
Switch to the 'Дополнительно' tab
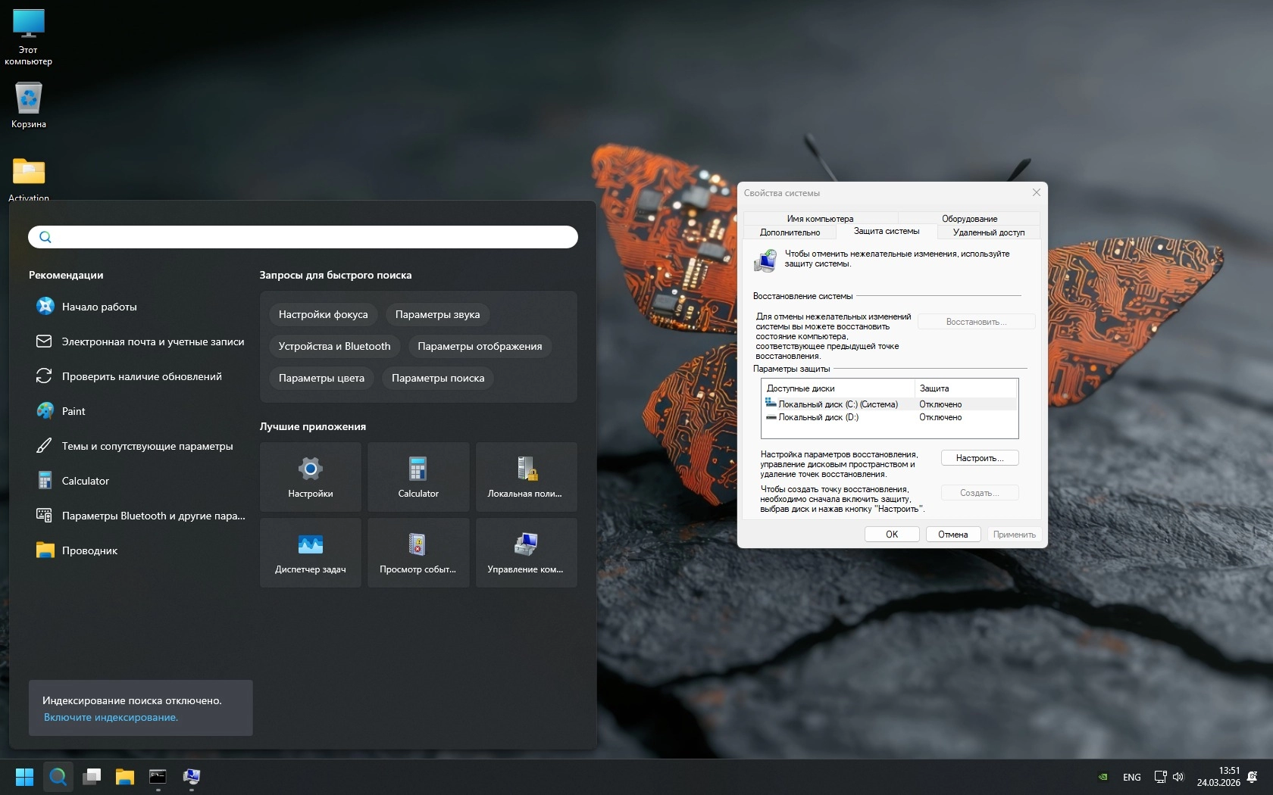(790, 232)
